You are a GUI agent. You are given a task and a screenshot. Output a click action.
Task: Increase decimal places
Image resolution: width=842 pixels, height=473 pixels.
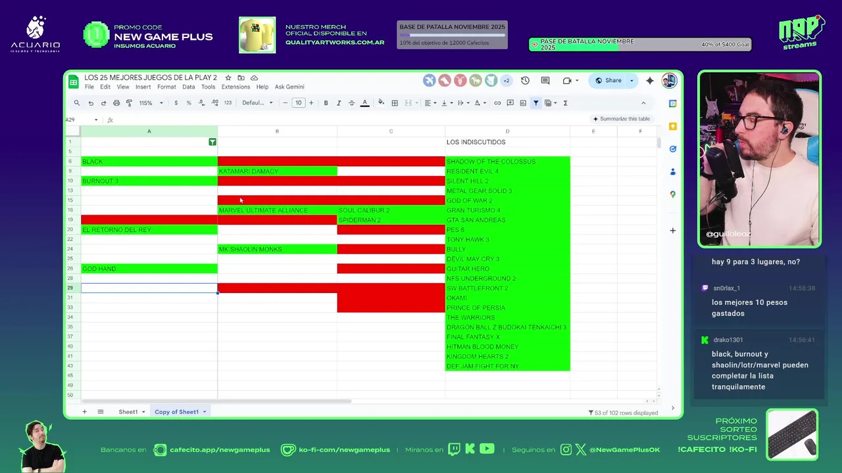click(214, 103)
